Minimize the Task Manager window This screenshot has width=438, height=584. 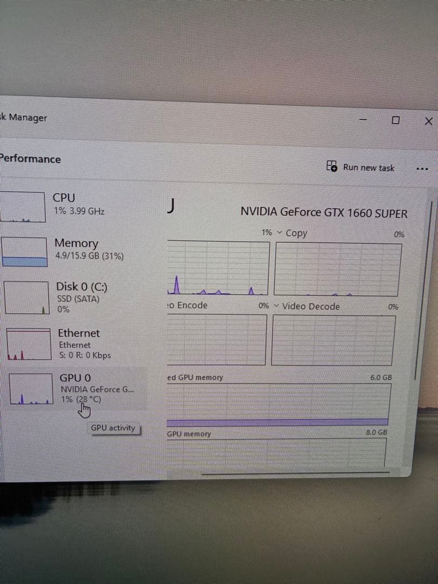tap(363, 120)
